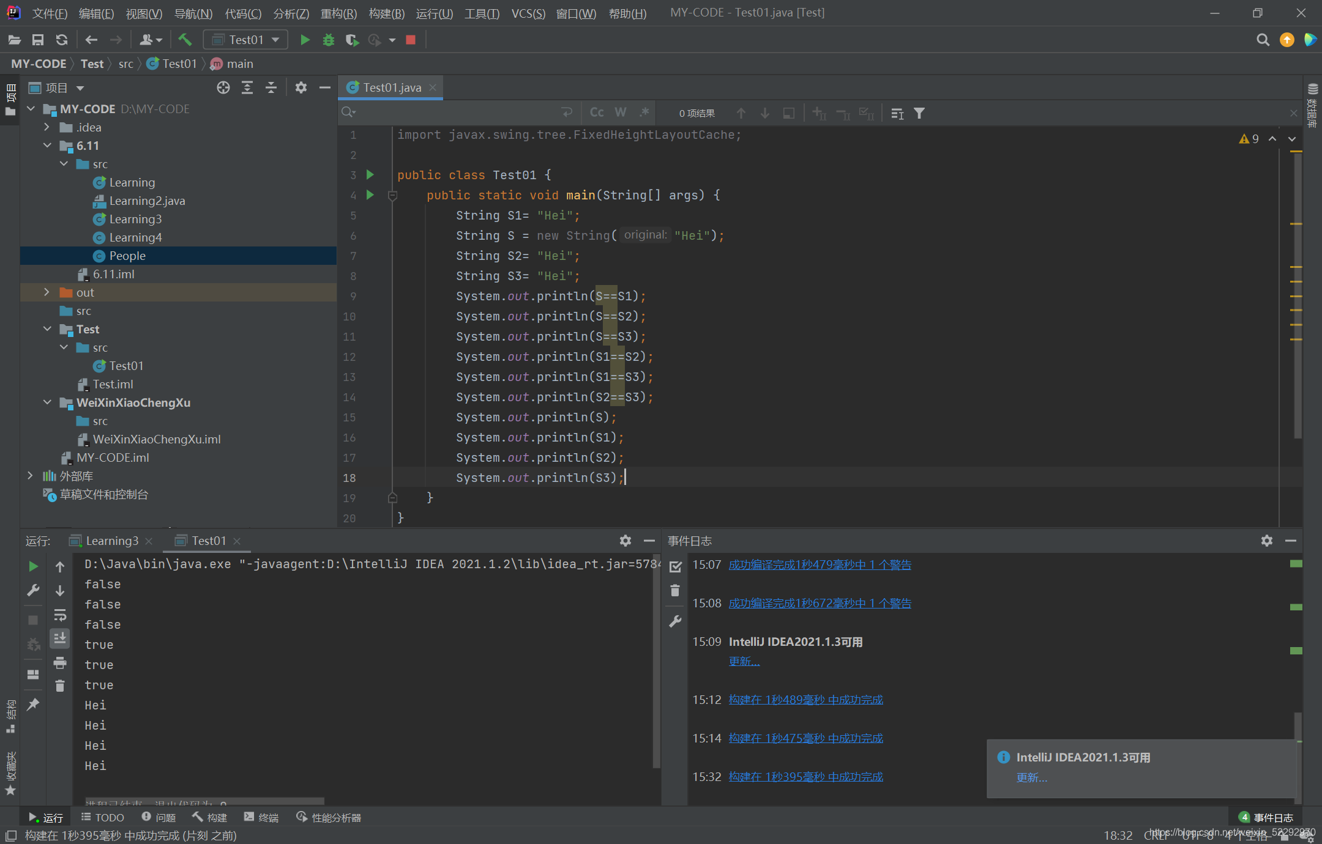Expand the out folder in the project tree
Image resolution: width=1322 pixels, height=844 pixels.
click(47, 292)
